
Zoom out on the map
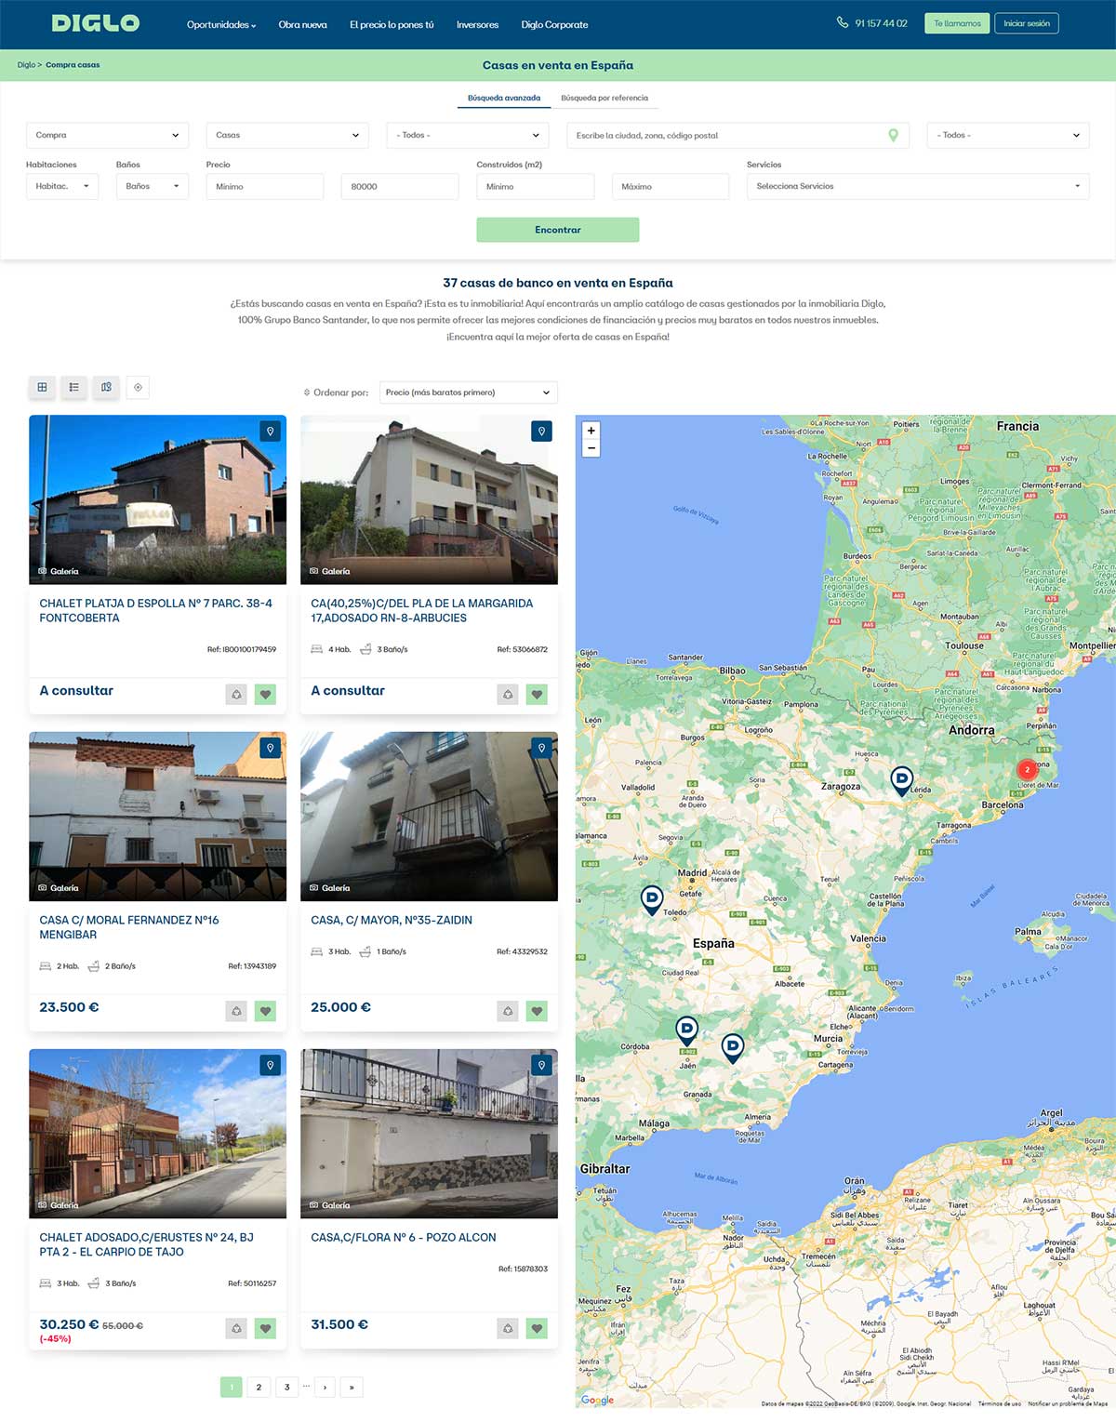click(x=591, y=448)
